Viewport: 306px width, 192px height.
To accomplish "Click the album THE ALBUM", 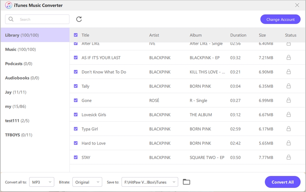I will tap(201, 115).
